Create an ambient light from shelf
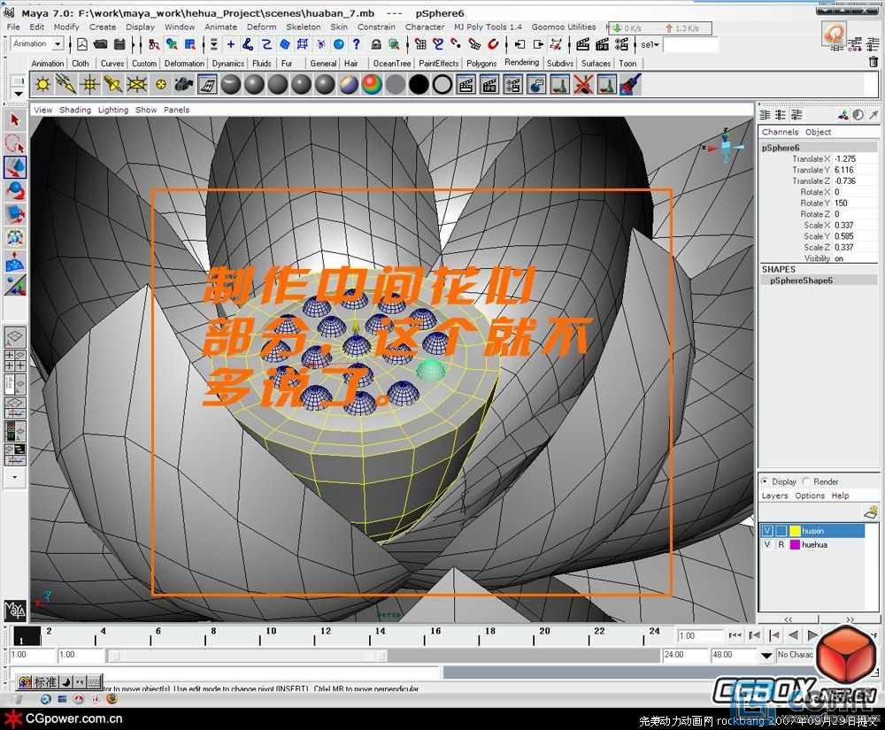Viewport: 885px width, 730px height. pyautogui.click(x=42, y=85)
